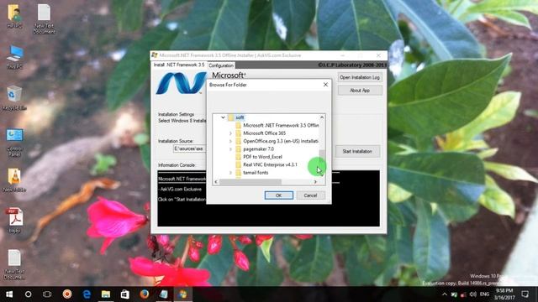Select the top New Text Document icon
Image resolution: width=538 pixels, height=302 pixels.
pyautogui.click(x=44, y=18)
